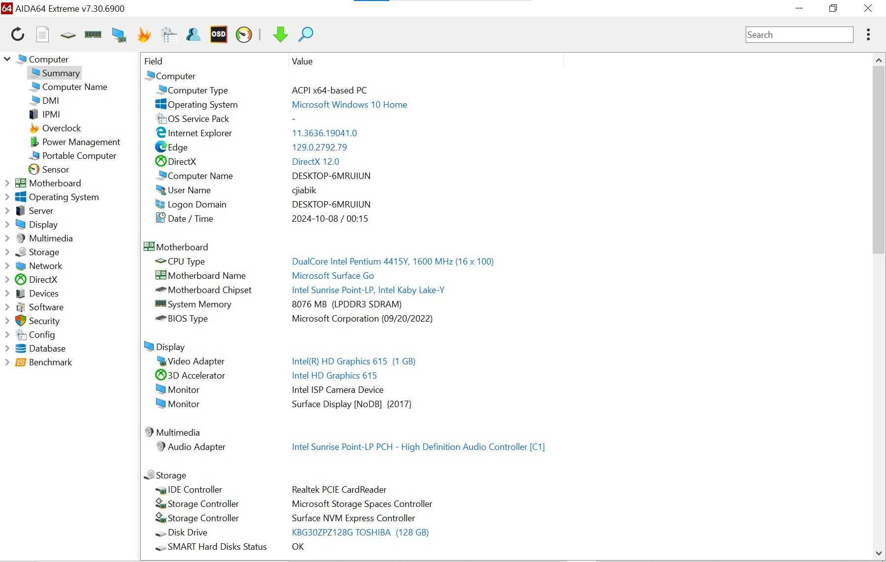The width and height of the screenshot is (886, 562).
Task: Expand the Server tree node
Action: coord(7,210)
